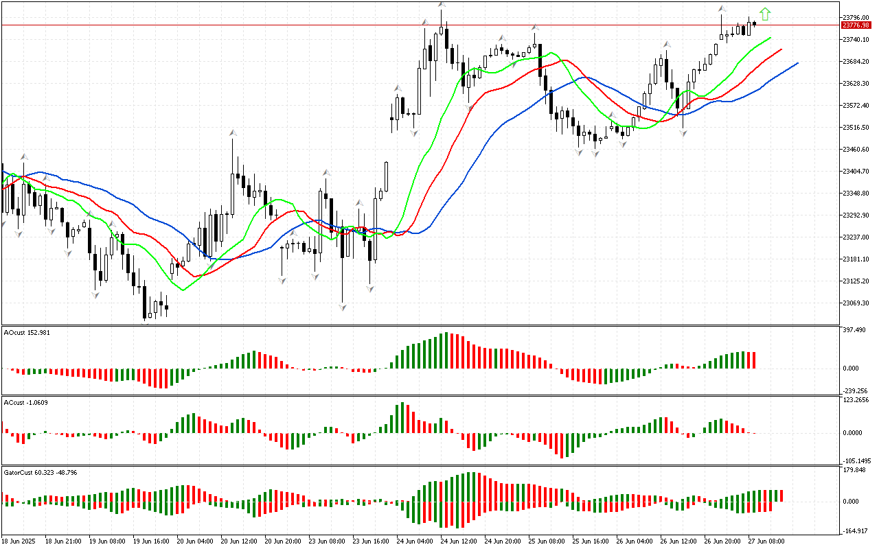Click the up fractal above the 26 Jun 20:00 wick
Image resolution: width=879 pixels, height=549 pixels.
pyautogui.click(x=722, y=9)
